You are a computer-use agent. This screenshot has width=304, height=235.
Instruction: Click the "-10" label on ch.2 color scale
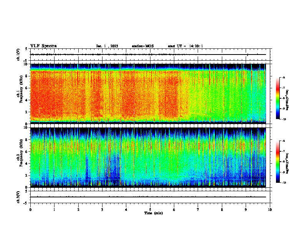(x=284, y=183)
